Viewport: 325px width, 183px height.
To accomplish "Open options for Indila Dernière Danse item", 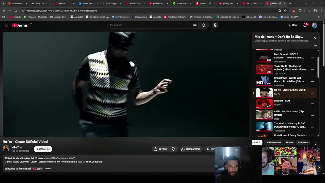I will click(312, 115).
